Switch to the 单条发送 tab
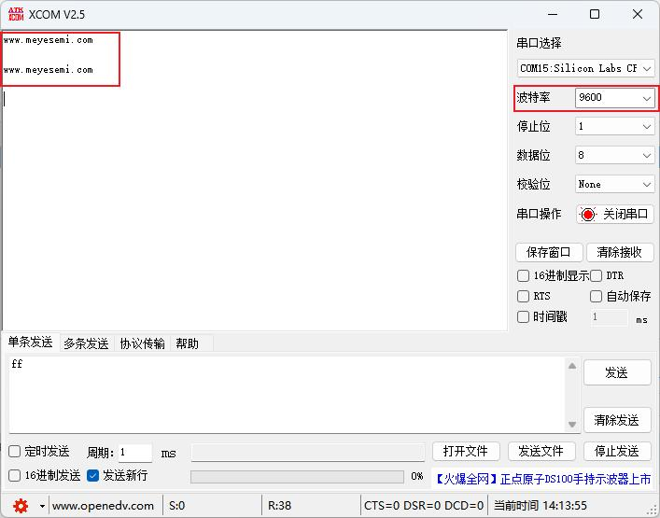The image size is (660, 518). [x=30, y=343]
